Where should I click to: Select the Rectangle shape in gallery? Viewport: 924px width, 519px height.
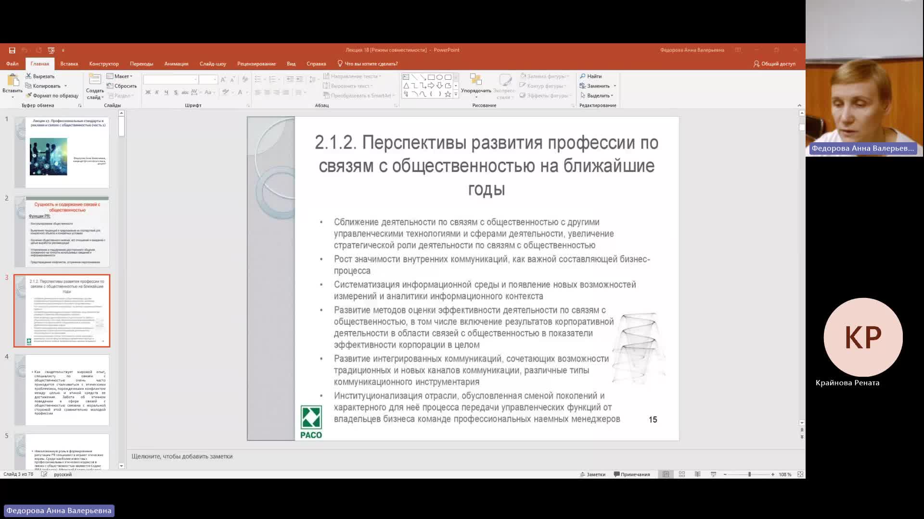click(431, 77)
